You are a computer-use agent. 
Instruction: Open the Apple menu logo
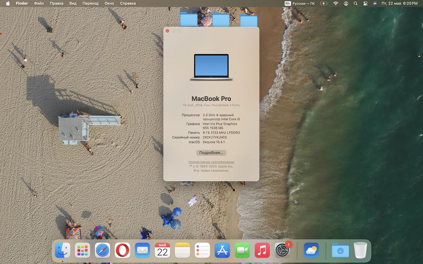(x=8, y=3)
